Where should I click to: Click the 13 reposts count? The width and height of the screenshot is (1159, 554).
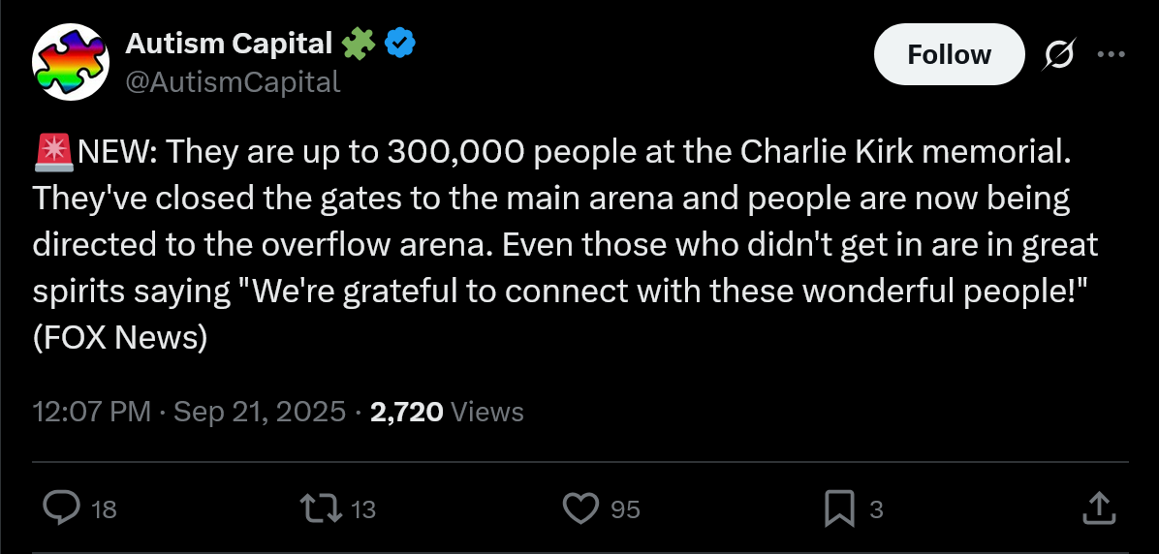tap(362, 509)
